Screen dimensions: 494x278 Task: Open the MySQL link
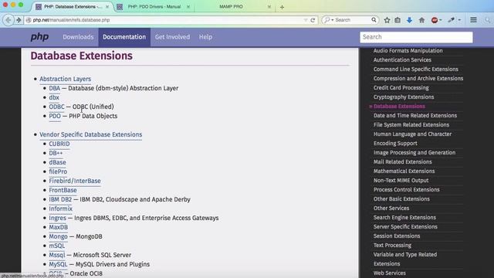58,264
